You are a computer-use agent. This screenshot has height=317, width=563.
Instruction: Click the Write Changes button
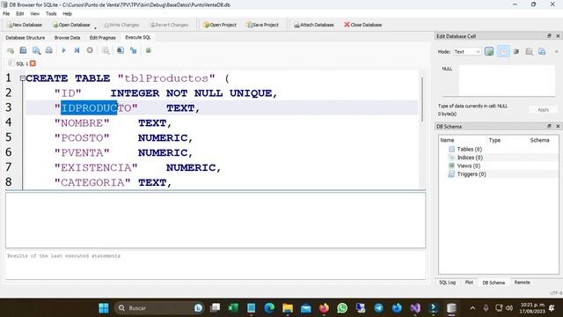pyautogui.click(x=121, y=25)
